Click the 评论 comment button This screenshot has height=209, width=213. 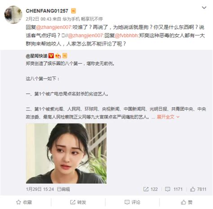point(132,202)
